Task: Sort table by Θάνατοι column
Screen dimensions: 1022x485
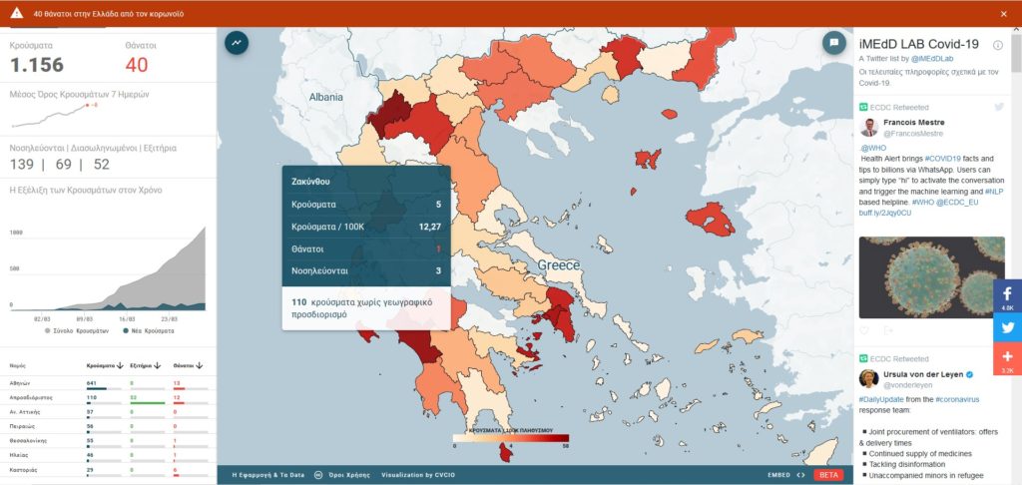Action: point(199,365)
